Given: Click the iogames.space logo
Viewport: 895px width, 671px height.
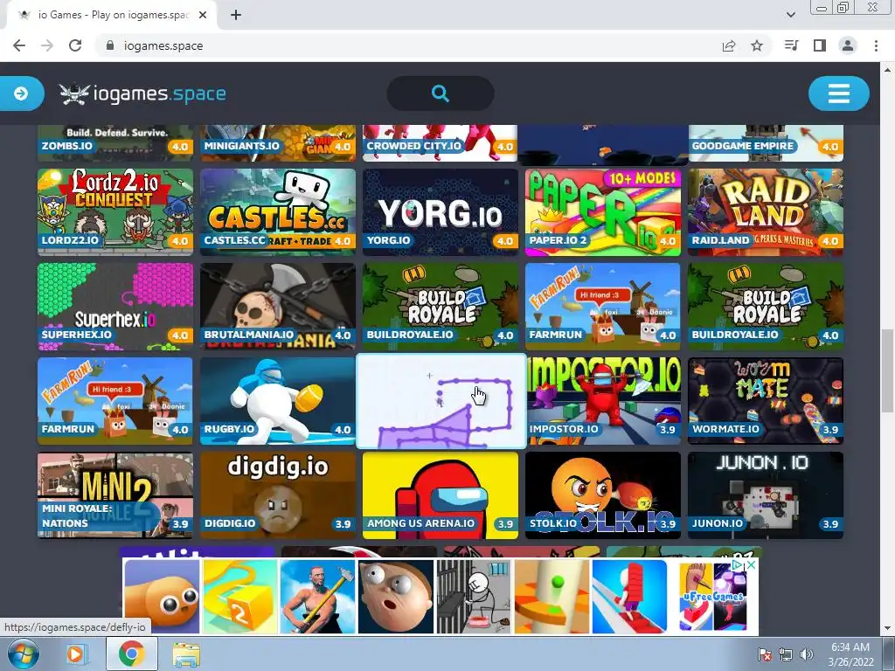Looking at the screenshot, I should tap(142, 93).
